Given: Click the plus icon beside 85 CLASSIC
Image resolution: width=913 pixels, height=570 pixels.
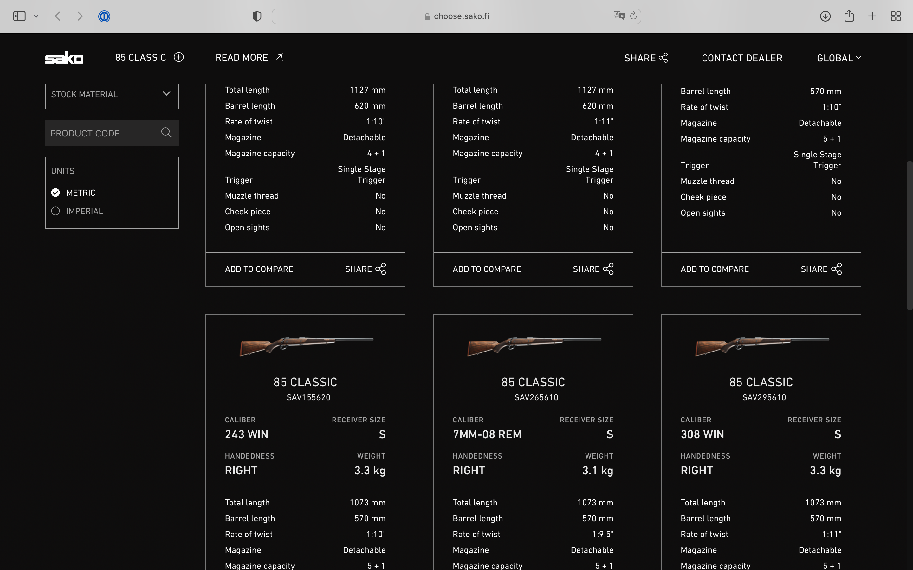Looking at the screenshot, I should click(x=179, y=57).
